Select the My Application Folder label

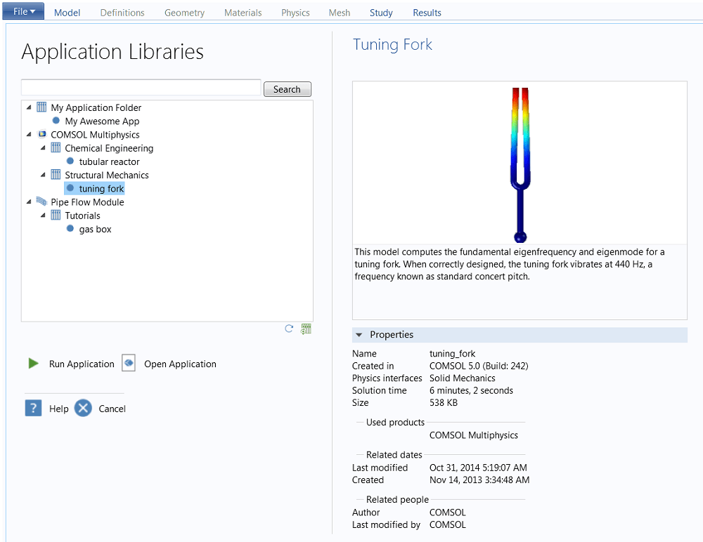point(96,107)
